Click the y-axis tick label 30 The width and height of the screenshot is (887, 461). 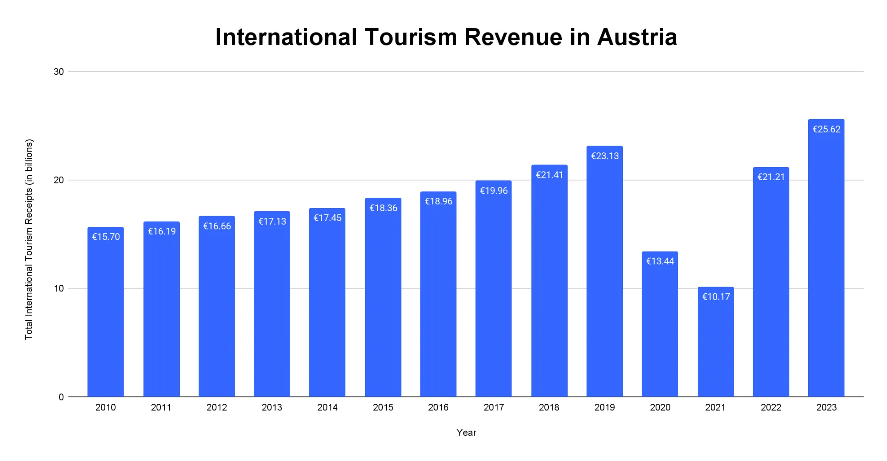click(58, 72)
